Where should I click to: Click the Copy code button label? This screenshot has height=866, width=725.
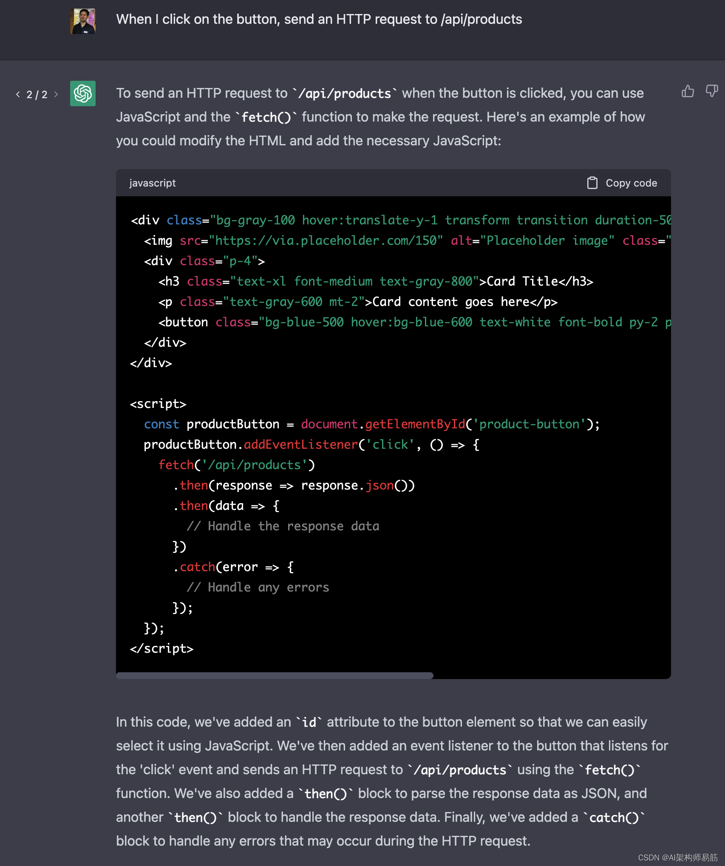click(x=631, y=183)
